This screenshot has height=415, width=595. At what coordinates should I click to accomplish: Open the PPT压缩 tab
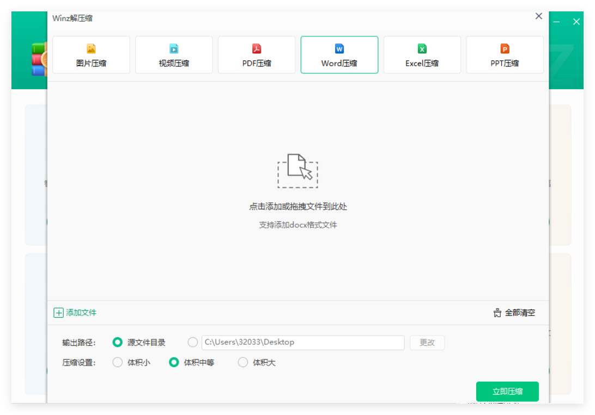505,55
